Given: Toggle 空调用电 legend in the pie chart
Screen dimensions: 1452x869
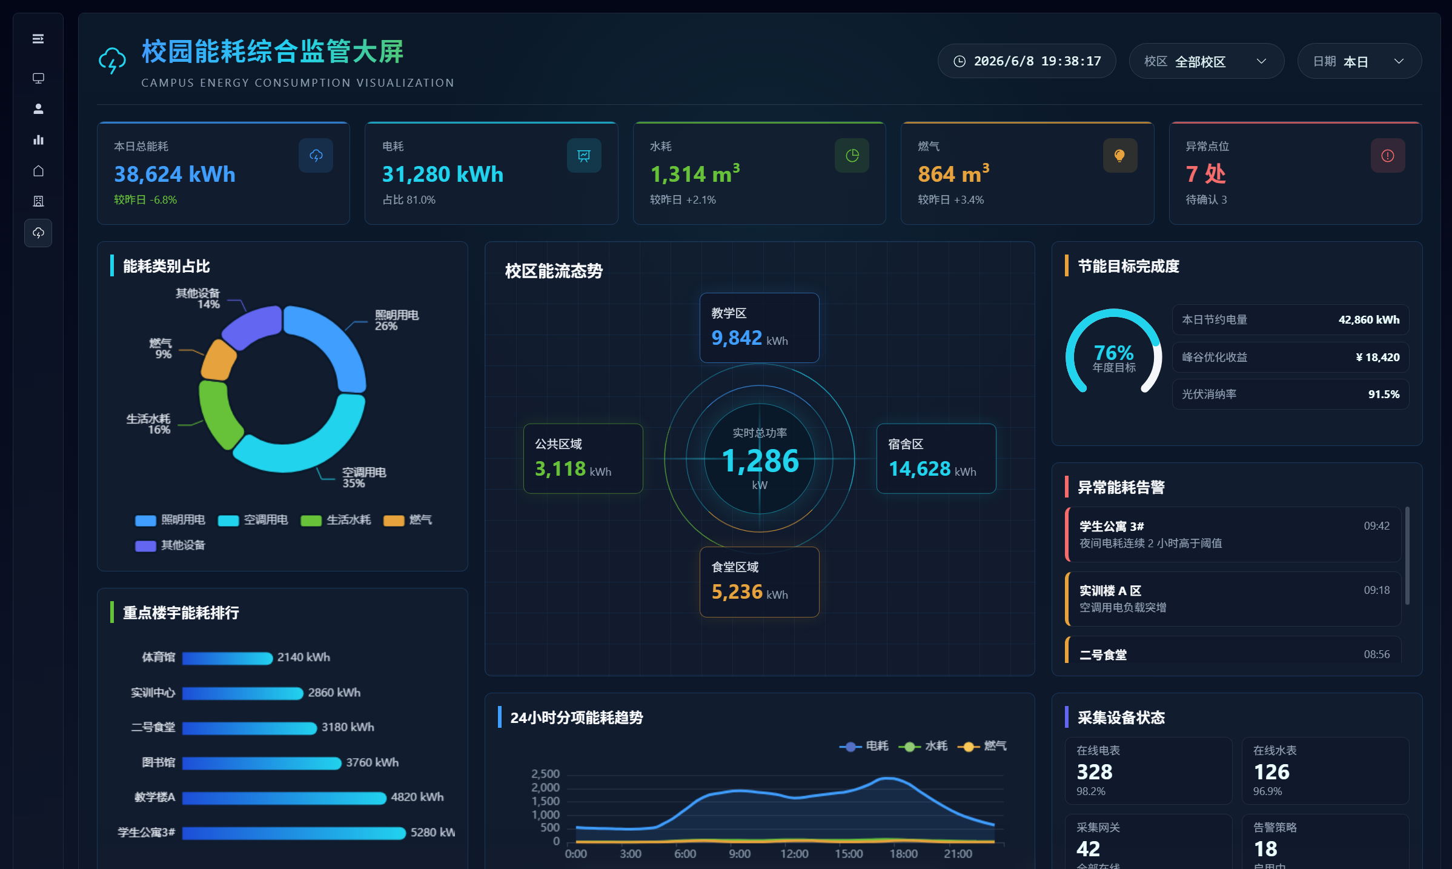Looking at the screenshot, I should [x=253, y=520].
